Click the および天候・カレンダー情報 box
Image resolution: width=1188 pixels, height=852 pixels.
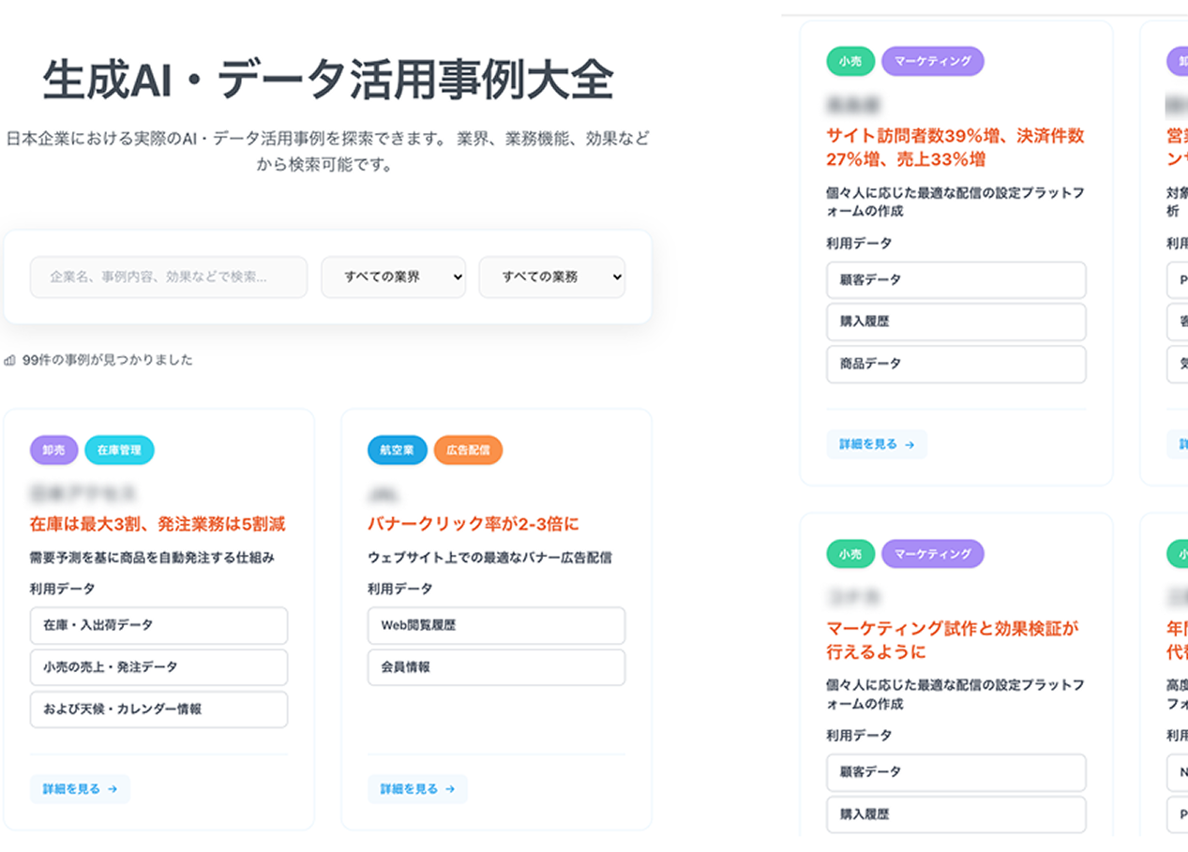click(x=158, y=710)
